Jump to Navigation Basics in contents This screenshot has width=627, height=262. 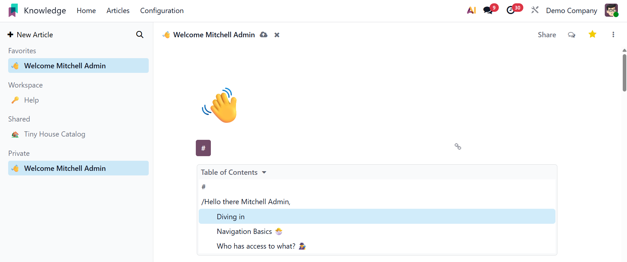(x=244, y=232)
